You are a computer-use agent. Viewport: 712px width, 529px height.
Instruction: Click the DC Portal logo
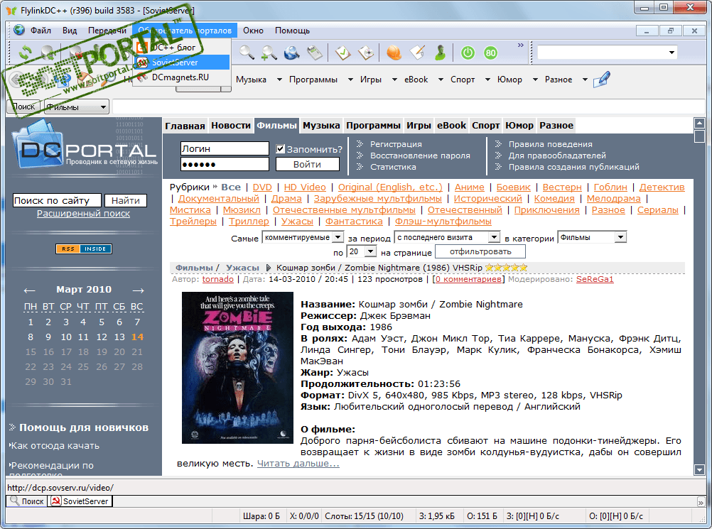click(85, 145)
